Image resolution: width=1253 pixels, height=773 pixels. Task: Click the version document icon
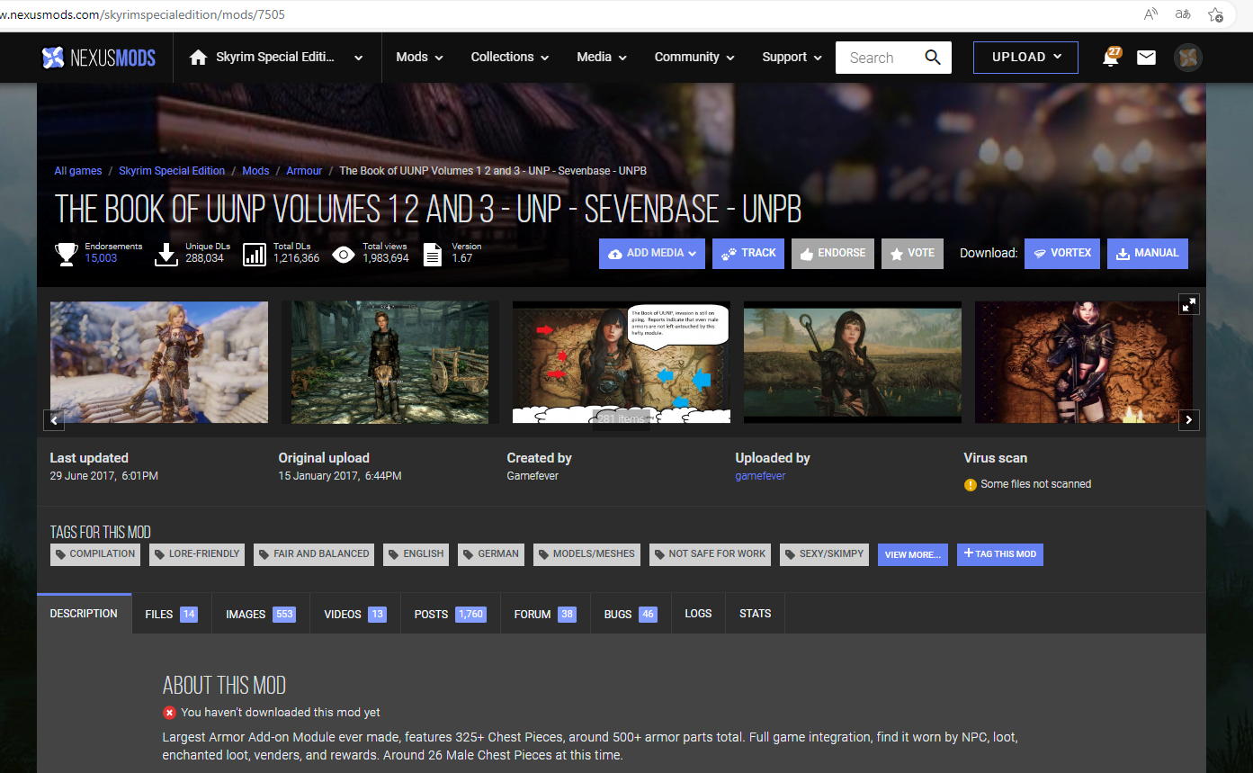pos(433,255)
